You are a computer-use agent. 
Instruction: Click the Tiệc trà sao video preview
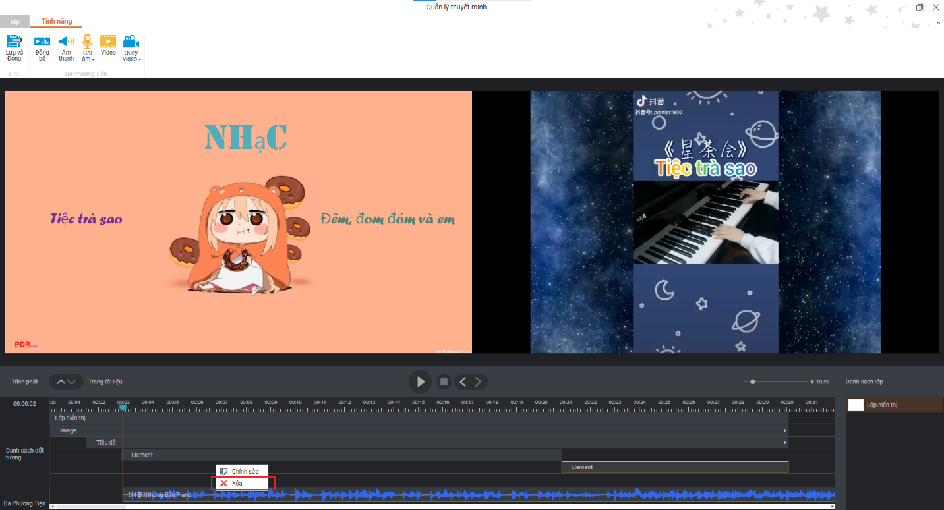pos(705,222)
